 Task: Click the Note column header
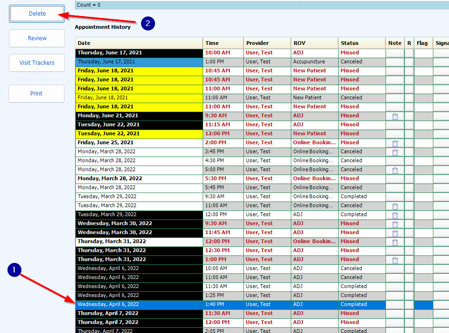pos(395,43)
